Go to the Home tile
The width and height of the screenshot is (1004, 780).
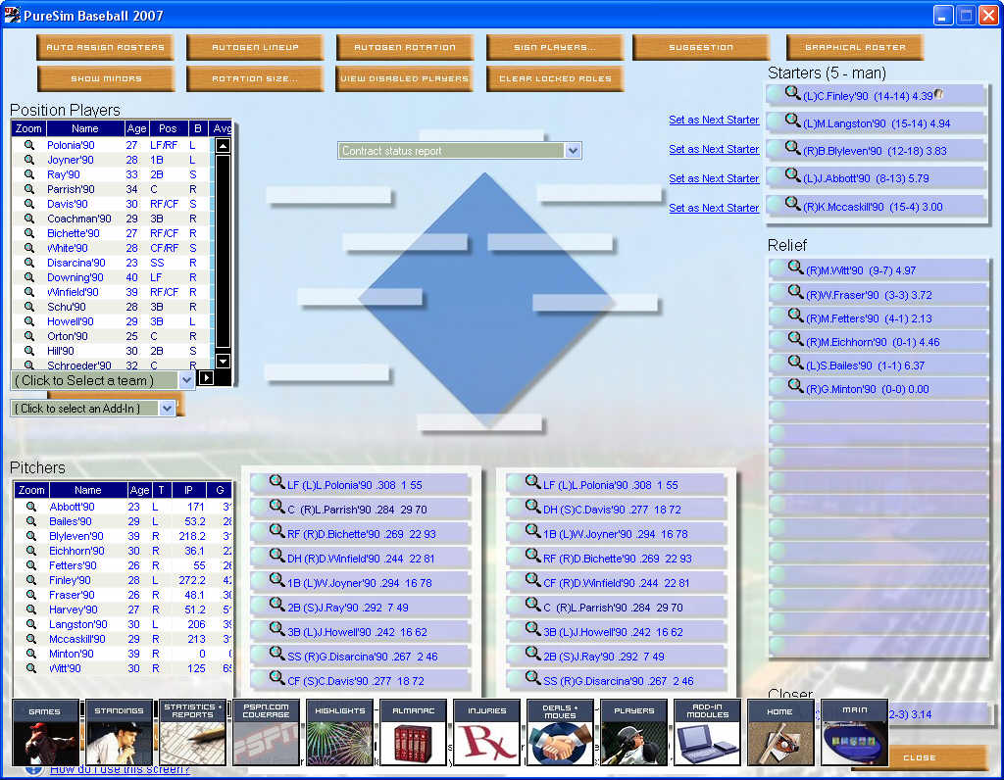779,733
